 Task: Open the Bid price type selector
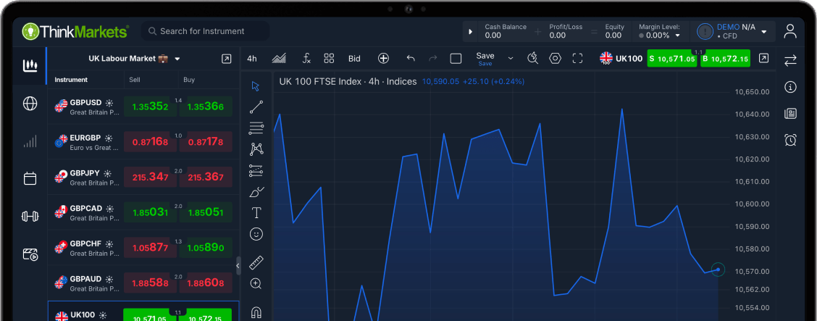354,59
